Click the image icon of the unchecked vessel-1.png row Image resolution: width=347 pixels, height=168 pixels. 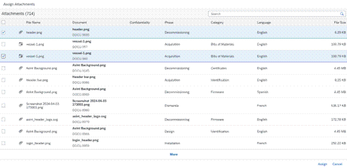tap(21, 44)
